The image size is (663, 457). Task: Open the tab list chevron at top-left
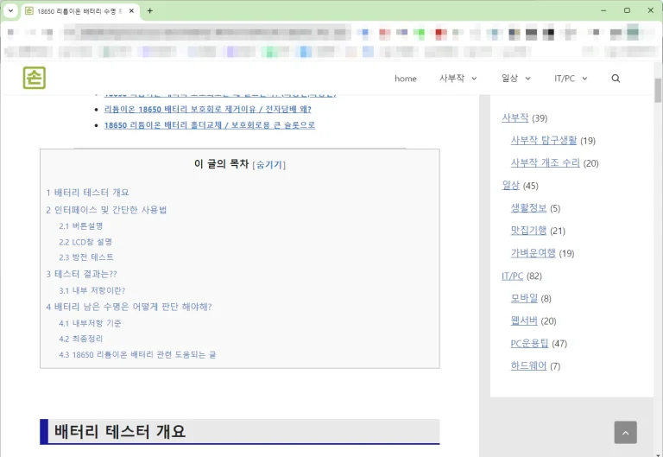pos(10,11)
